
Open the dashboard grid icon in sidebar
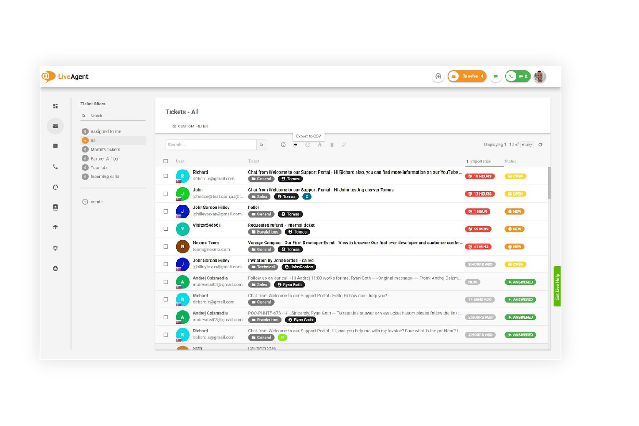click(x=55, y=106)
